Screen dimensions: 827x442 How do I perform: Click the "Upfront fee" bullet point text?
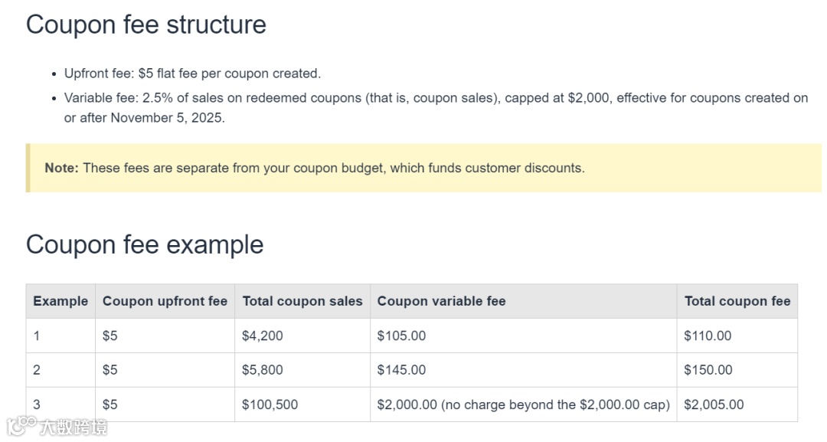coord(192,74)
